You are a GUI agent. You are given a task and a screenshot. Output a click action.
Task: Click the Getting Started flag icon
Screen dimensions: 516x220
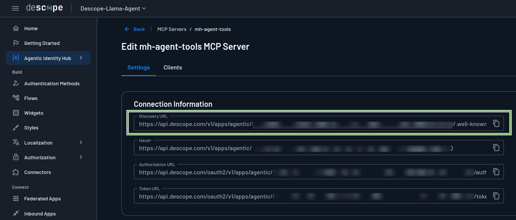[16, 43]
